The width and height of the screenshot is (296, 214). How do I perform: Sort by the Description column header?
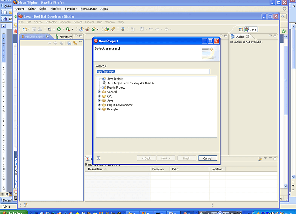pos(118,169)
